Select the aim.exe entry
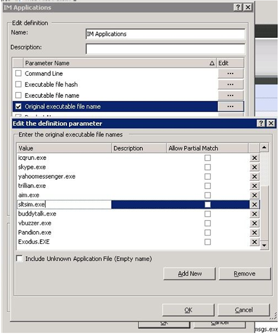Image resolution: width=278 pixels, height=334 pixels. click(29, 195)
